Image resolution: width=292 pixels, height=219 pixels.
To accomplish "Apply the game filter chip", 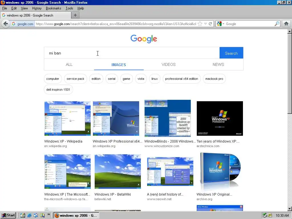I will pos(126,79).
